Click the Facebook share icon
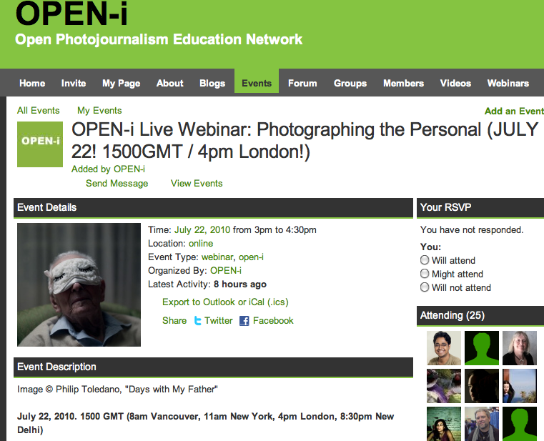Image resolution: width=544 pixels, height=441 pixels. (x=244, y=321)
